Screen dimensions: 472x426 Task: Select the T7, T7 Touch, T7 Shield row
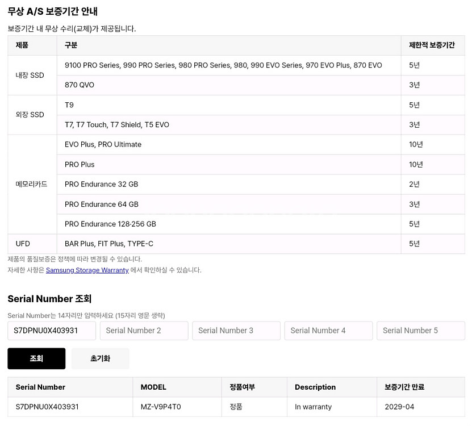pos(117,124)
